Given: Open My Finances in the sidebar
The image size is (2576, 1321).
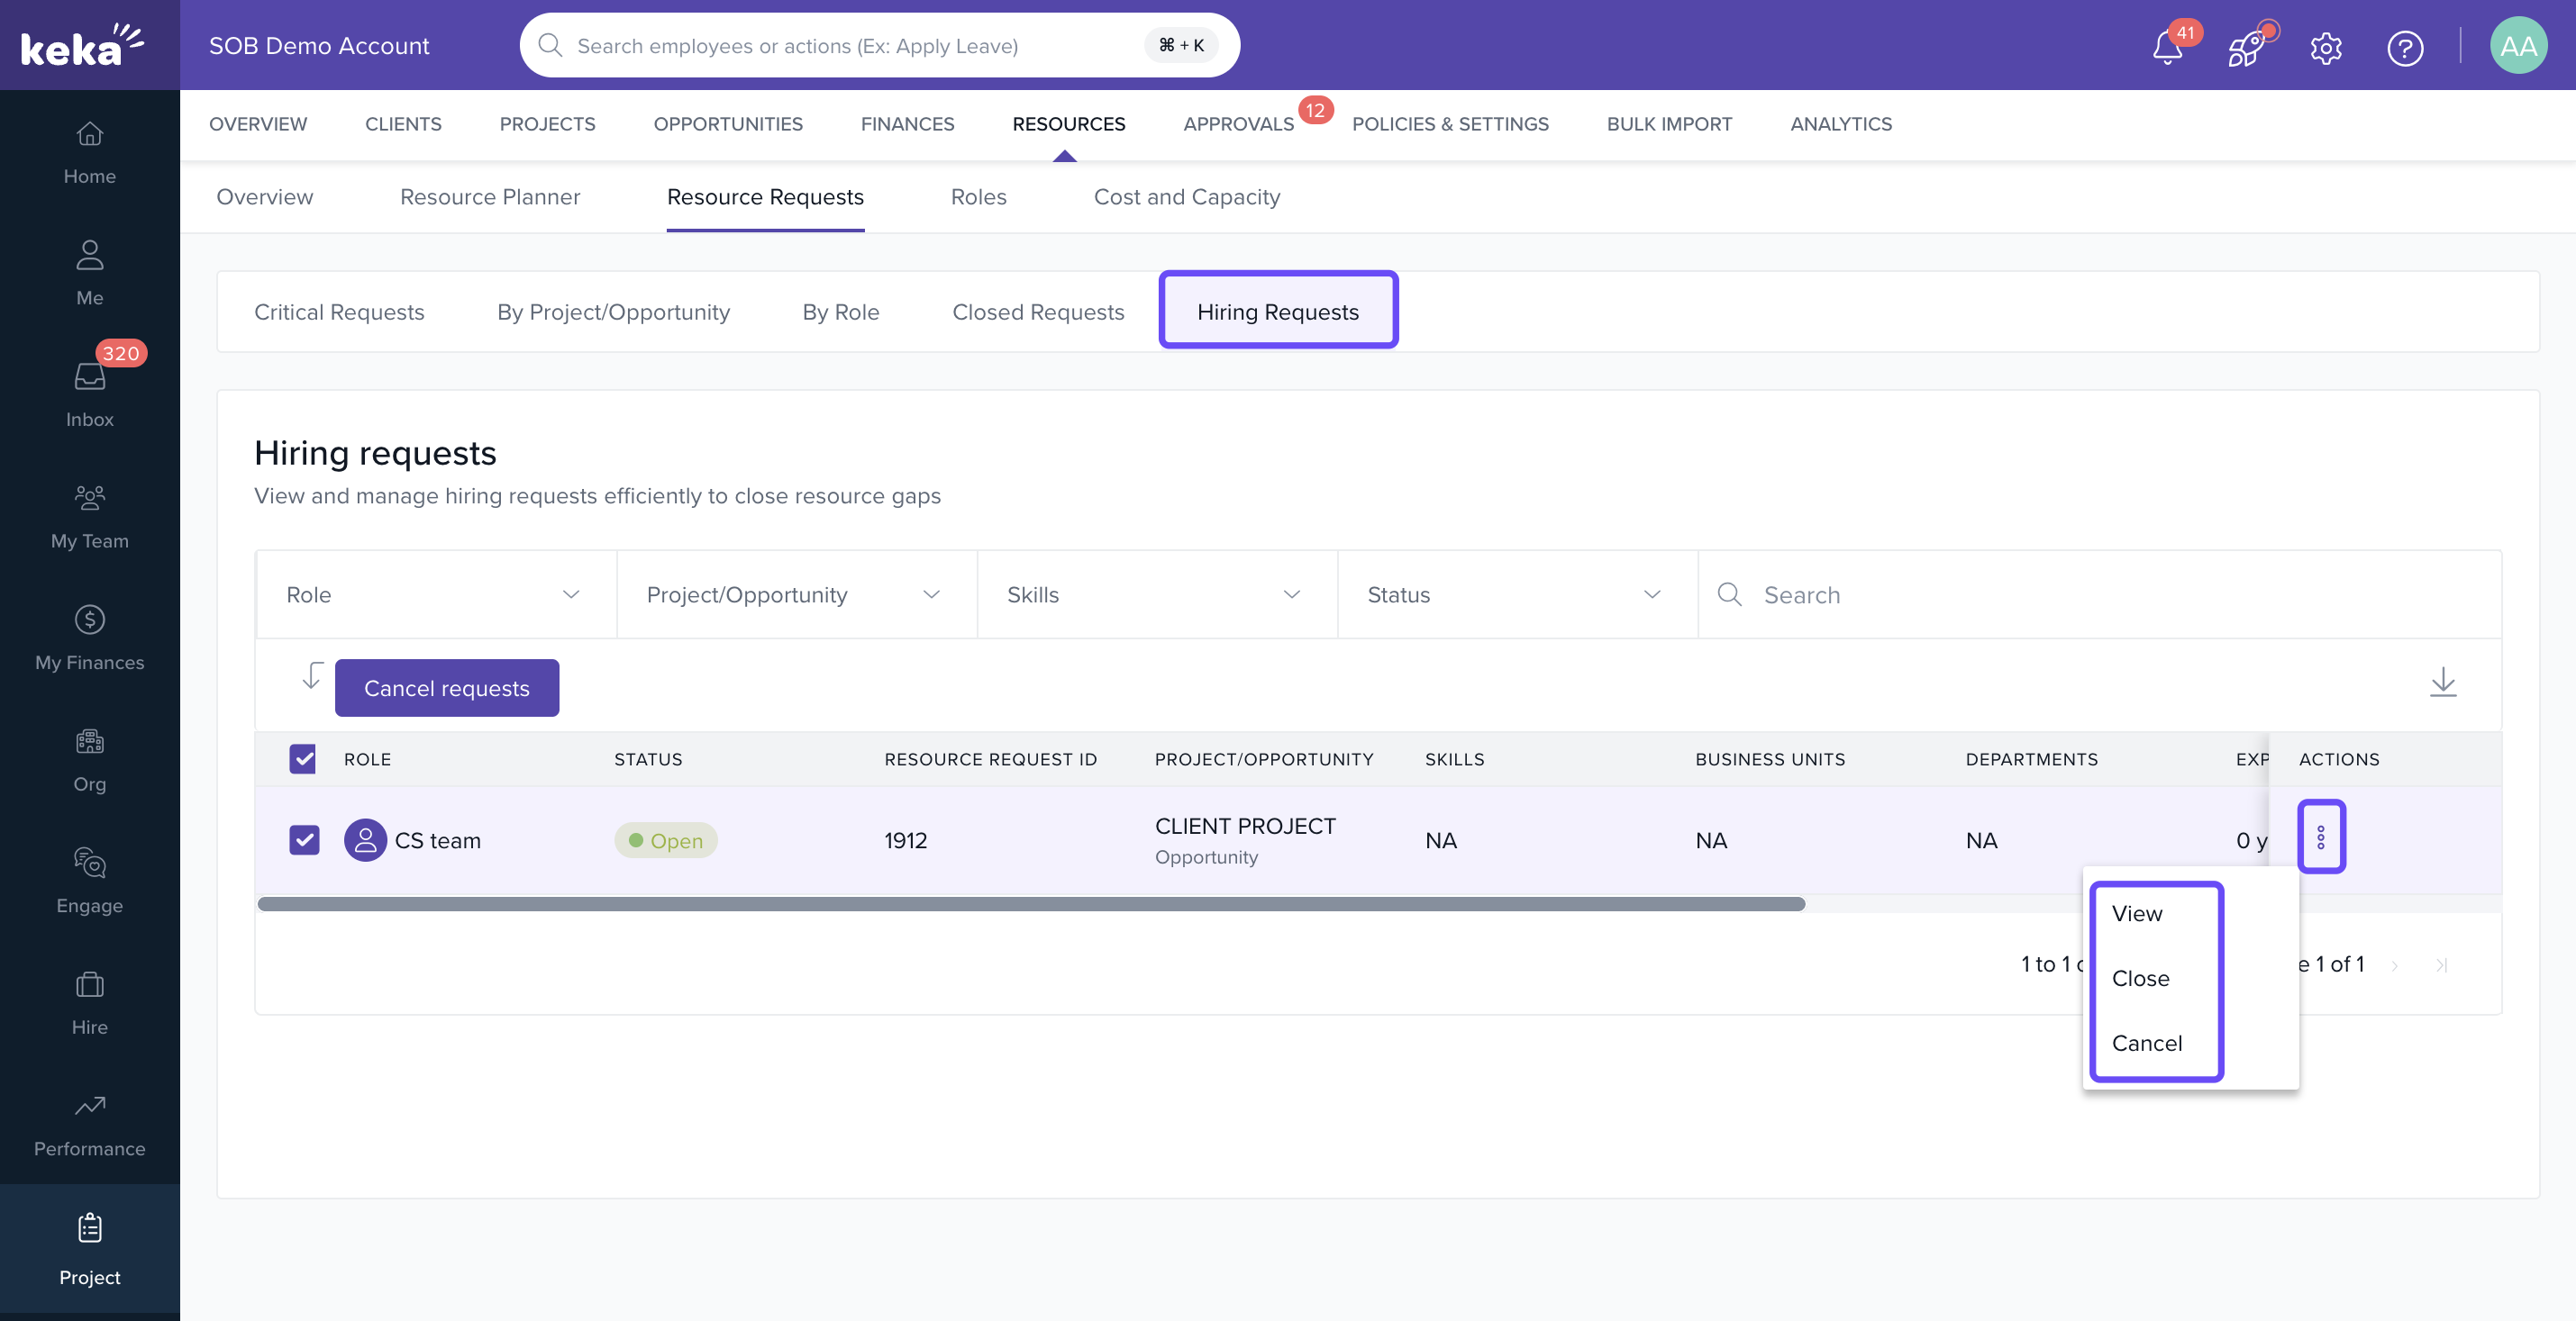Looking at the screenshot, I should click(x=89, y=638).
